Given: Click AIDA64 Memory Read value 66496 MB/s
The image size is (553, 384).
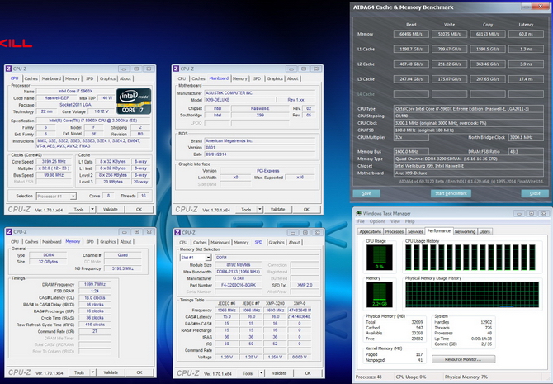Looking at the screenshot, I should click(x=411, y=34).
